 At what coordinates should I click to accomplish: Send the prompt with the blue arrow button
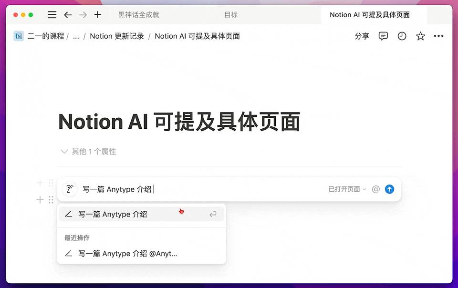(x=389, y=189)
